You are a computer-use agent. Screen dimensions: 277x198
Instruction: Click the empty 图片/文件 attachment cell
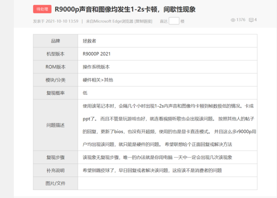[167, 183]
